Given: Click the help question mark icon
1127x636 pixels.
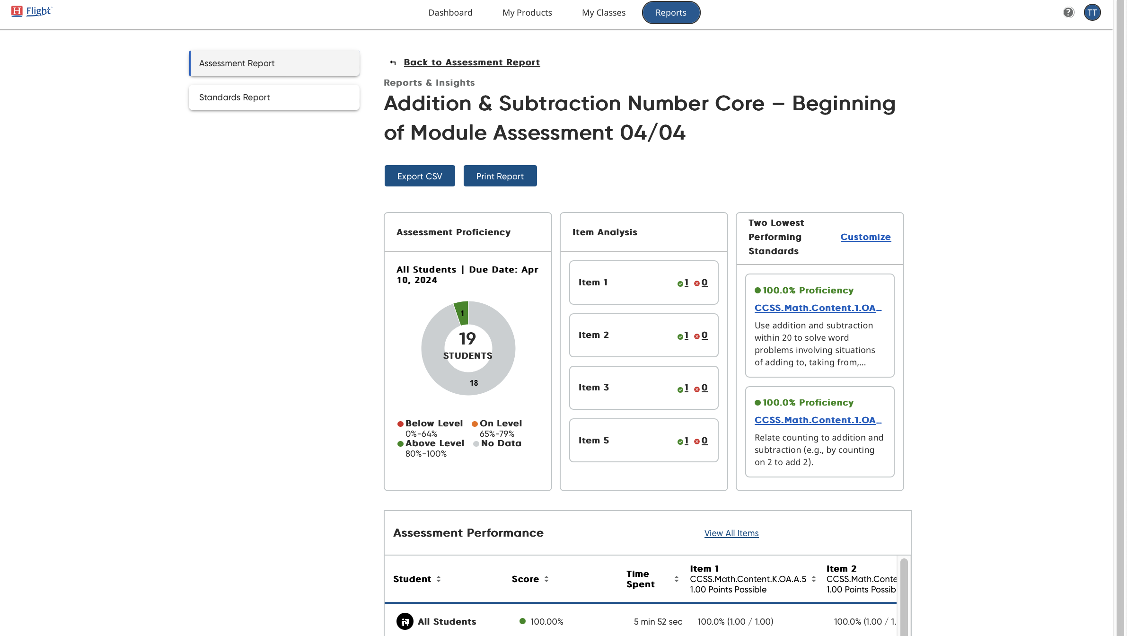Looking at the screenshot, I should (1068, 12).
